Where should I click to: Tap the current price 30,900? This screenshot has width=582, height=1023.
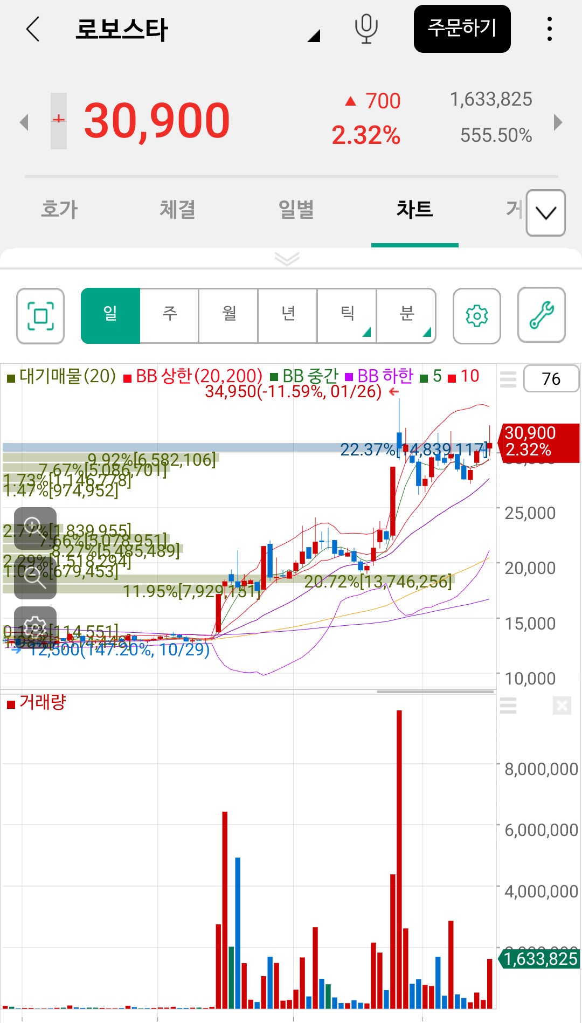pos(157,121)
